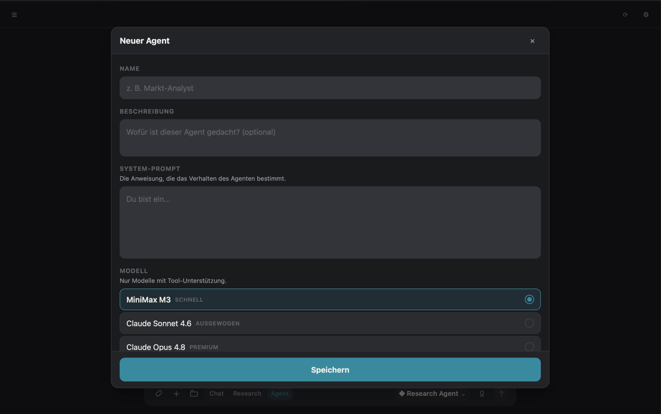Click the paperclip attach icon

pos(159,393)
